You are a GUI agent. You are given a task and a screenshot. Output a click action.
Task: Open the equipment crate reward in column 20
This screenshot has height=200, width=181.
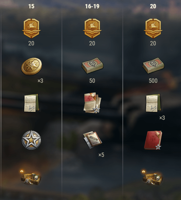[153, 178]
